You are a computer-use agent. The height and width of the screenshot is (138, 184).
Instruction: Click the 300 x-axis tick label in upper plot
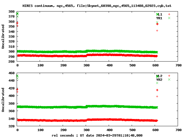87,65
